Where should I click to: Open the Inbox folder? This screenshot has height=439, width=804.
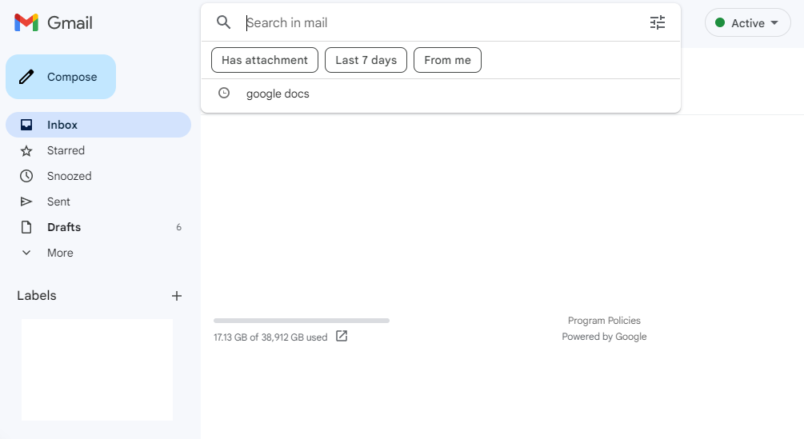coord(62,125)
